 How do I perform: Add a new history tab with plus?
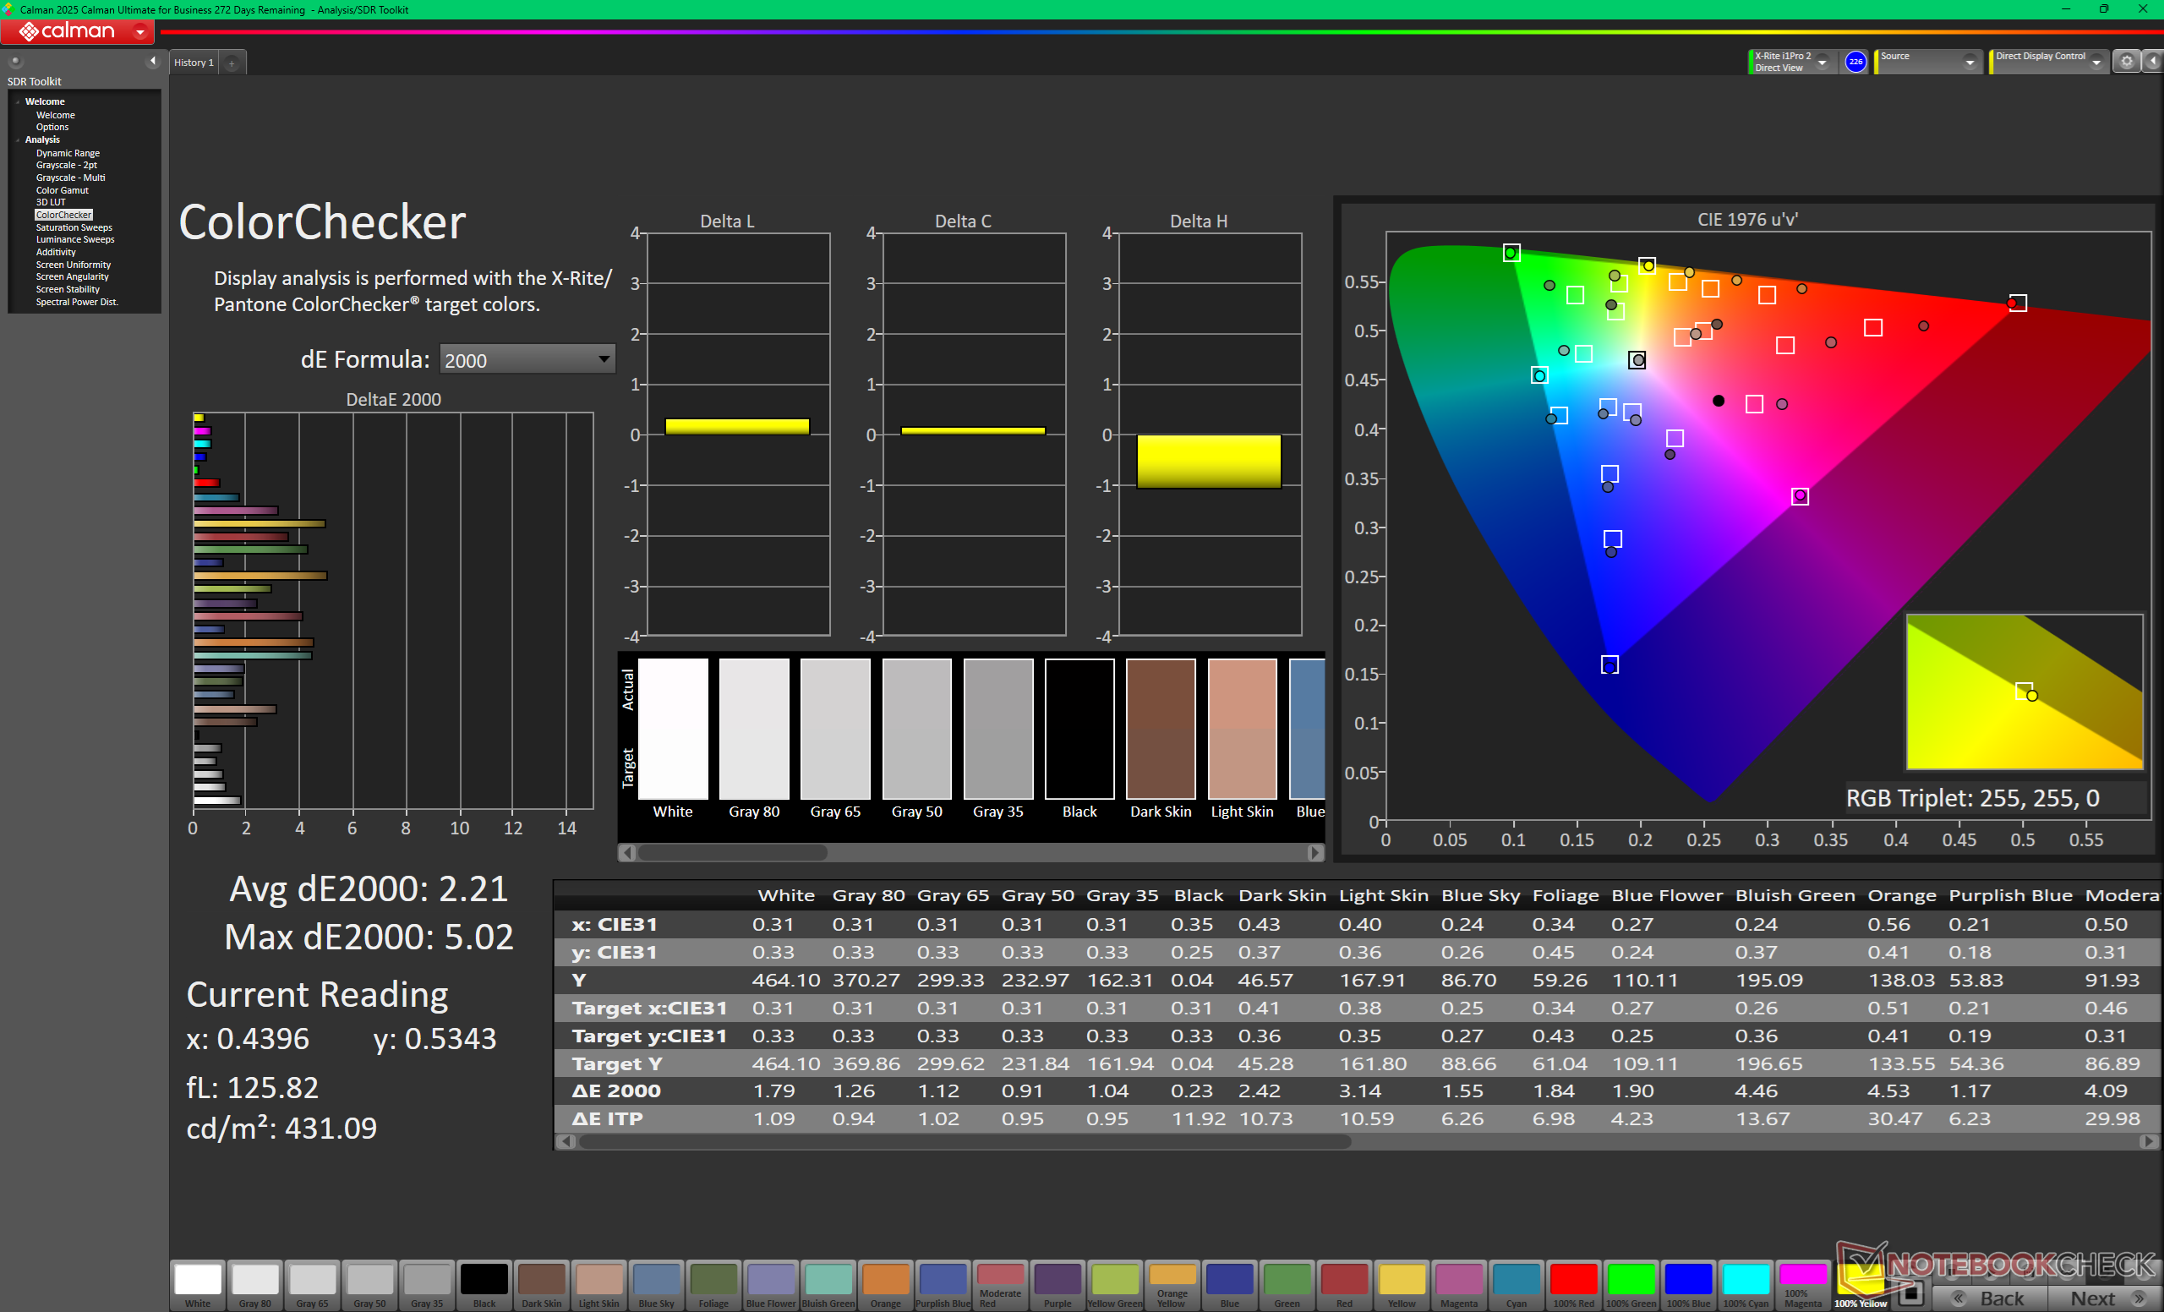pos(232,63)
